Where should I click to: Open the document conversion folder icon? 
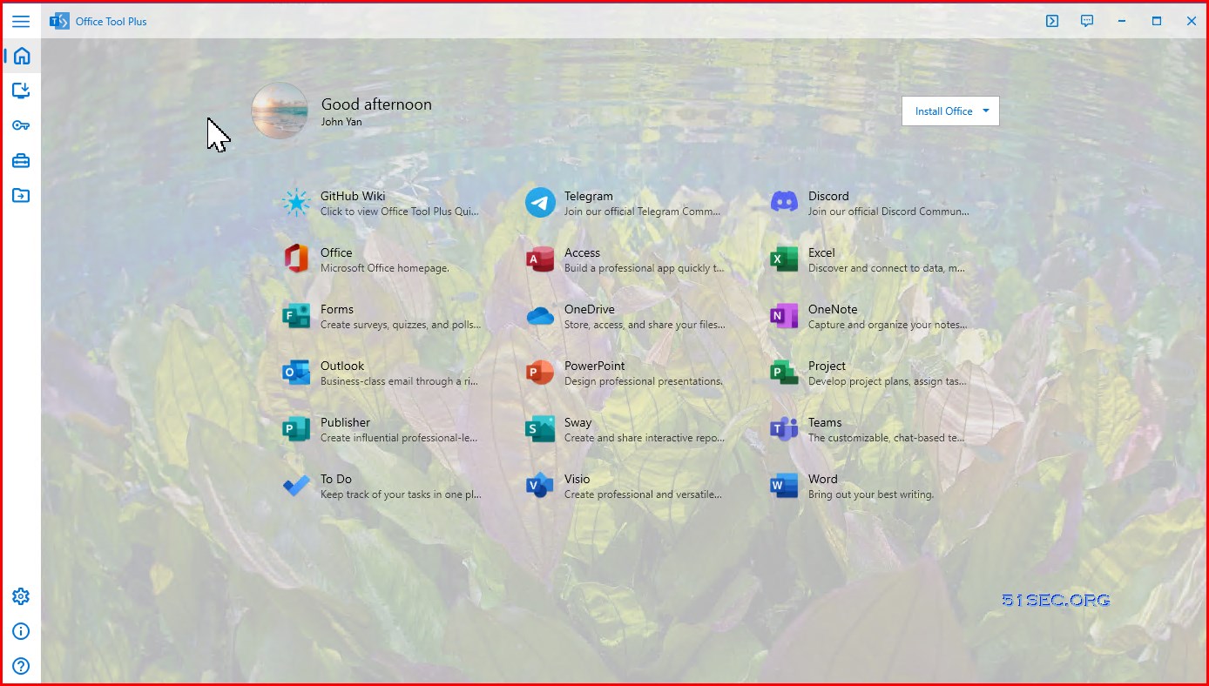pos(21,195)
